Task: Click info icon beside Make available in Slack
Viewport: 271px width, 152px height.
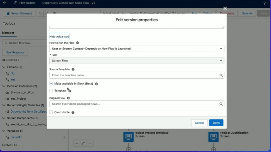Action: tap(96, 84)
